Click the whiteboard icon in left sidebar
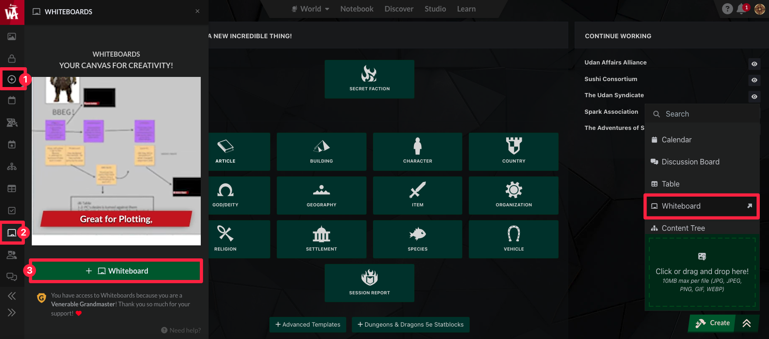The width and height of the screenshot is (769, 339). tap(12, 233)
